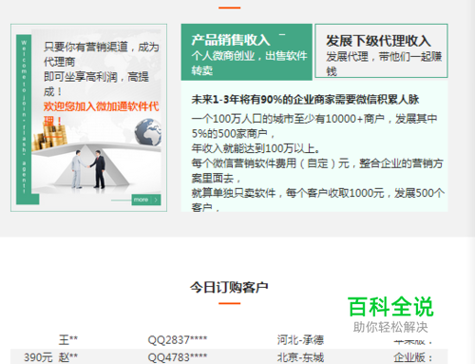
Task: Select location 河北-承德
Action: tap(300, 340)
